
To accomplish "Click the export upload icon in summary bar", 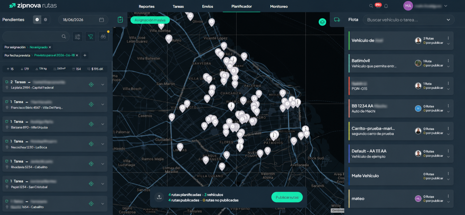I will (159, 197).
